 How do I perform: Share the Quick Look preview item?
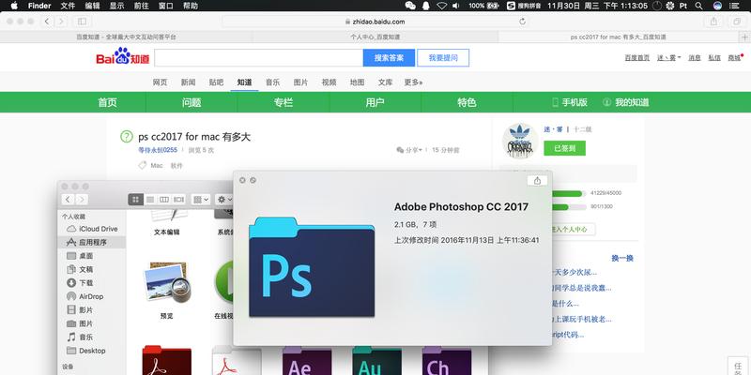tap(537, 180)
